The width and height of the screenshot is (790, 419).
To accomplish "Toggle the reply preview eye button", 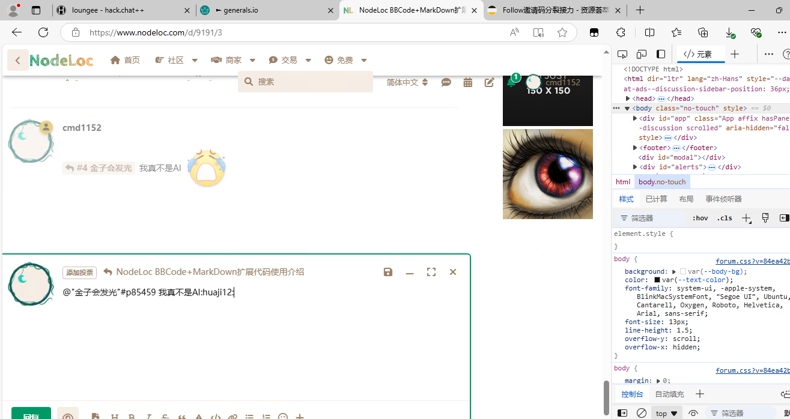I will (x=68, y=415).
